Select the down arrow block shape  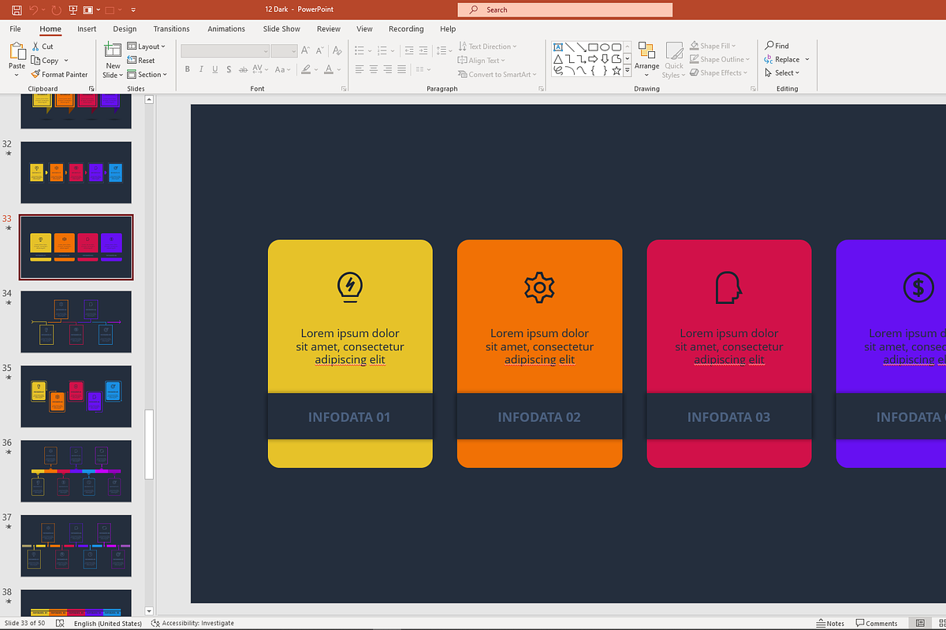[x=605, y=59]
